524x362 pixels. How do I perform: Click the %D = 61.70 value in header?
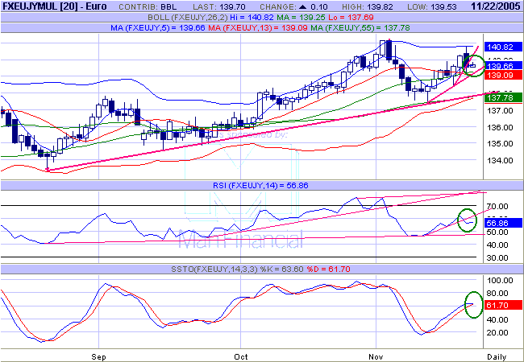(x=328, y=269)
